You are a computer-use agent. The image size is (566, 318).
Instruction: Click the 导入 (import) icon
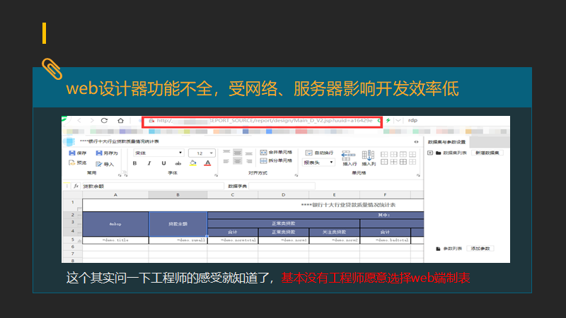pyautogui.click(x=99, y=164)
